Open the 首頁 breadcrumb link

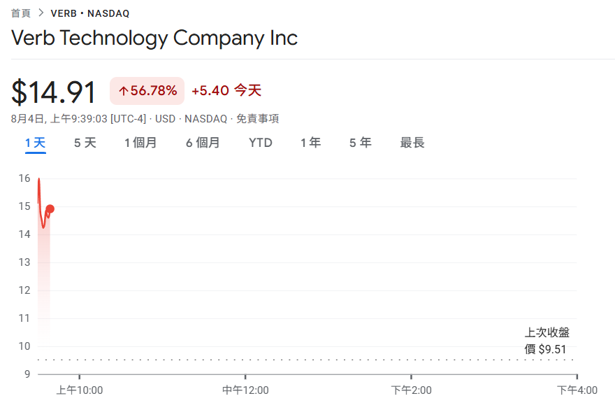click(21, 13)
